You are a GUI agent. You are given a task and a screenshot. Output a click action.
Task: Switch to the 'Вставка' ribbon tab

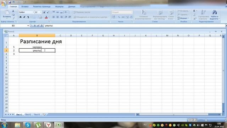[25, 6]
